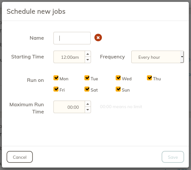The height and width of the screenshot is (170, 191).
Task: Click the Maximum Run Time 00:00 field
Action: coord(69,107)
